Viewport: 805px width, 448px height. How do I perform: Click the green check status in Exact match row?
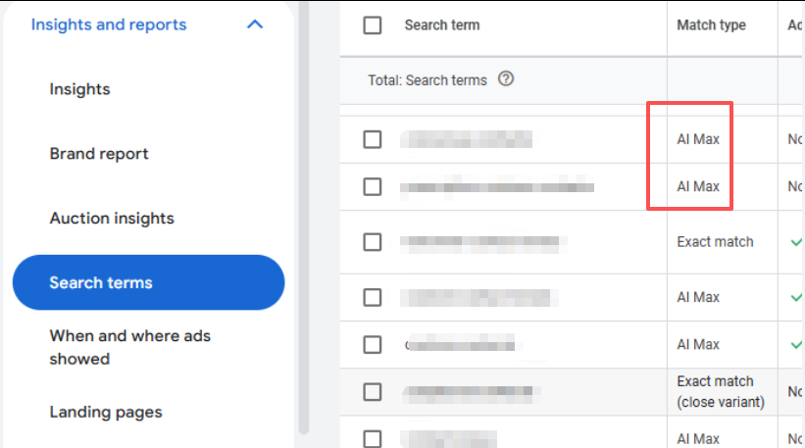796,242
